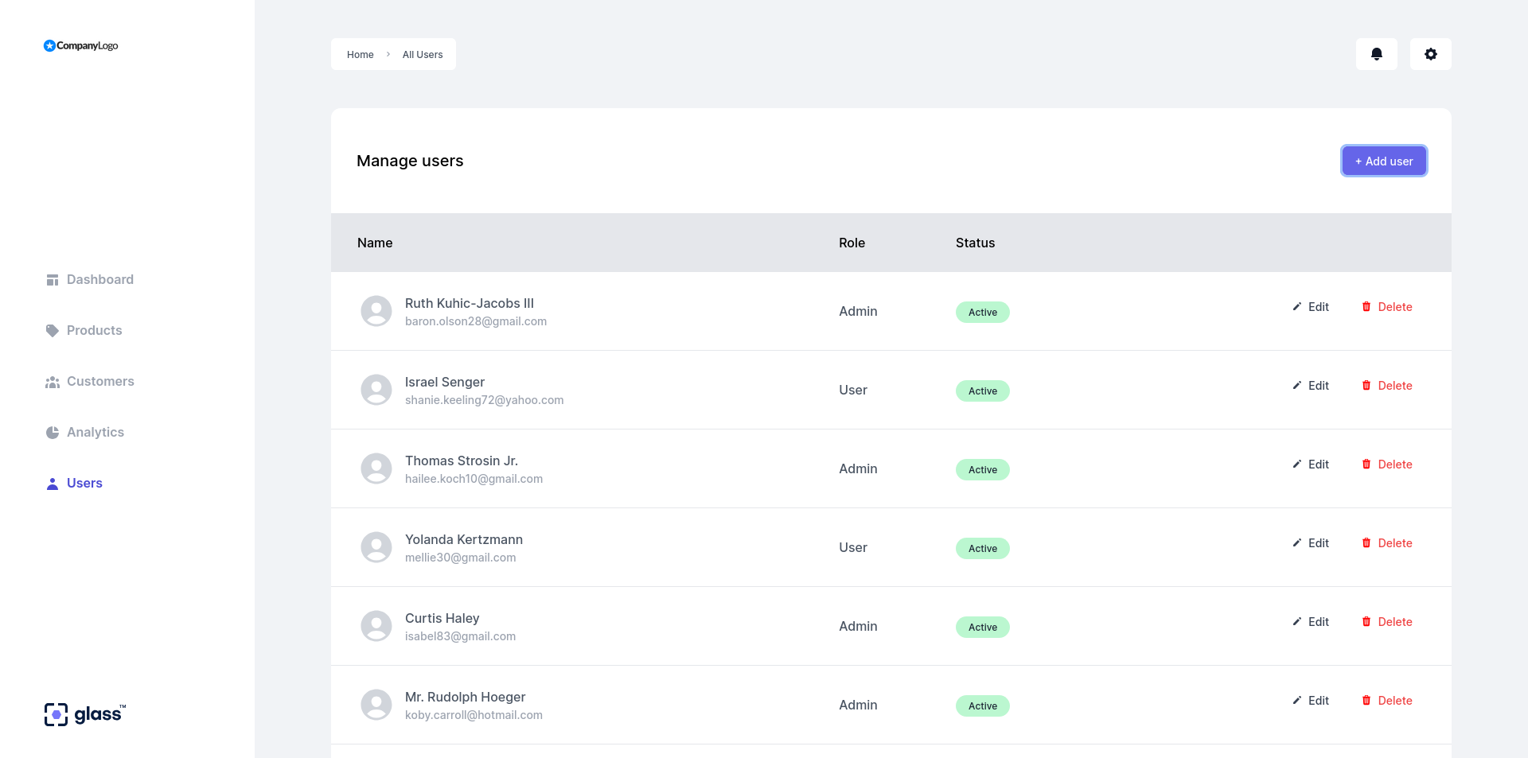The image size is (1528, 758).
Task: Click the Active badge for Yolanda Kertzmann
Action: point(982,548)
